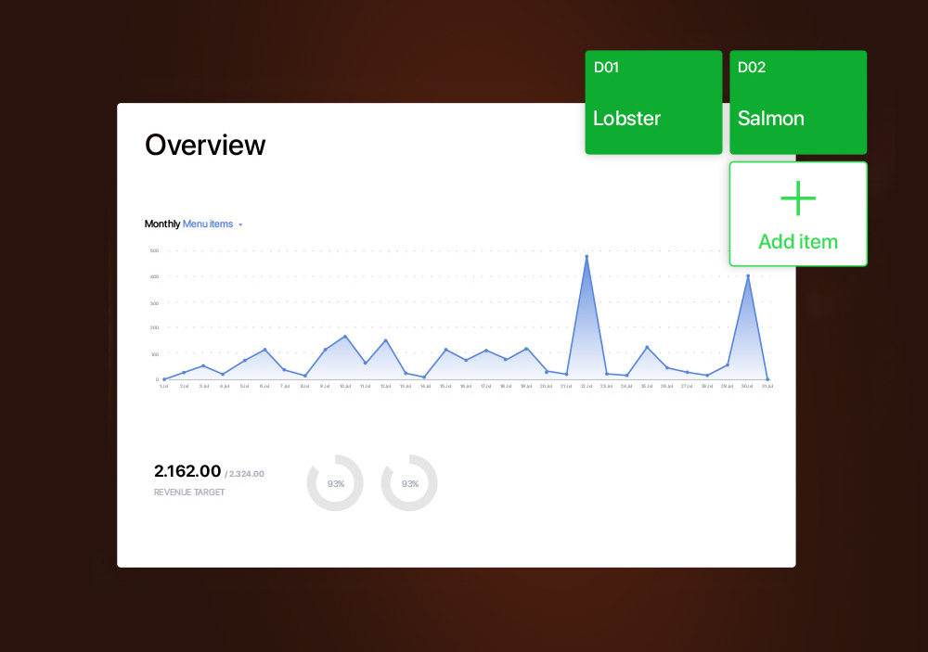This screenshot has height=652, width=928.
Task: Click the 2.162.00 revenue figure
Action: (187, 472)
